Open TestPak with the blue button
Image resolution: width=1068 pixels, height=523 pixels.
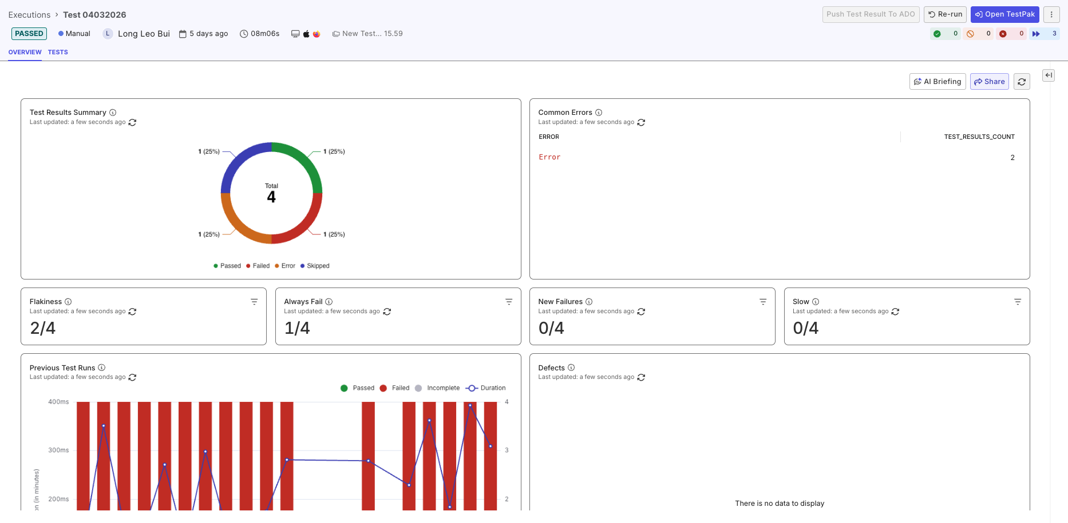click(x=1005, y=14)
